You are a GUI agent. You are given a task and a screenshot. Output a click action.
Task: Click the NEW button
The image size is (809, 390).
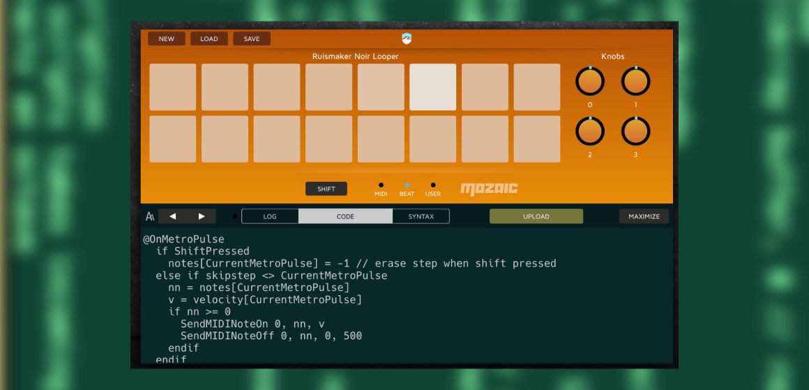(166, 38)
